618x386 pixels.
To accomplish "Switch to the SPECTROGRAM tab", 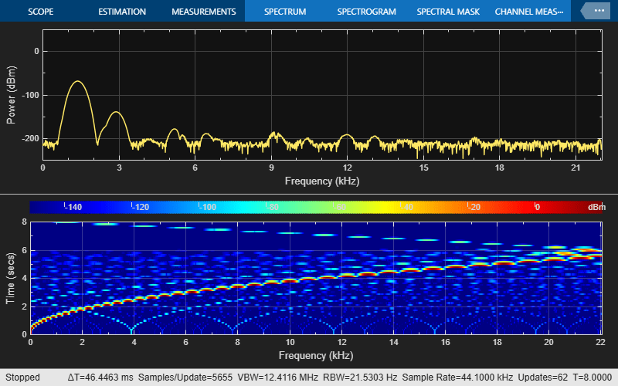I will (x=366, y=12).
